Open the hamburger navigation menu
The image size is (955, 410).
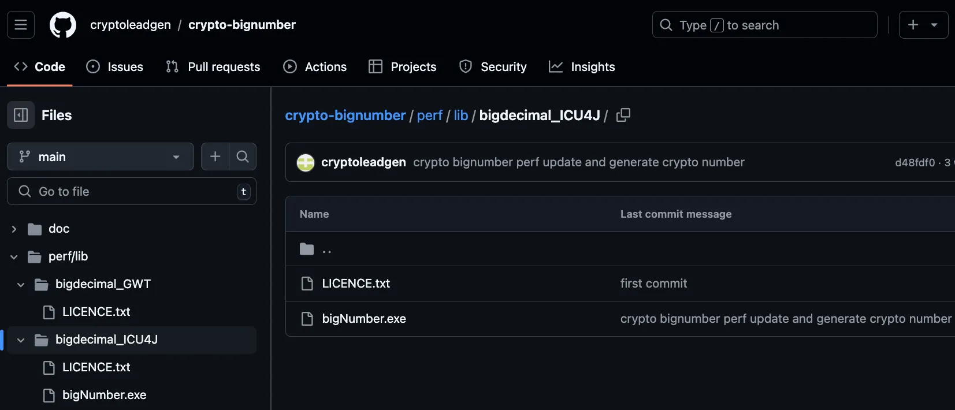(21, 25)
